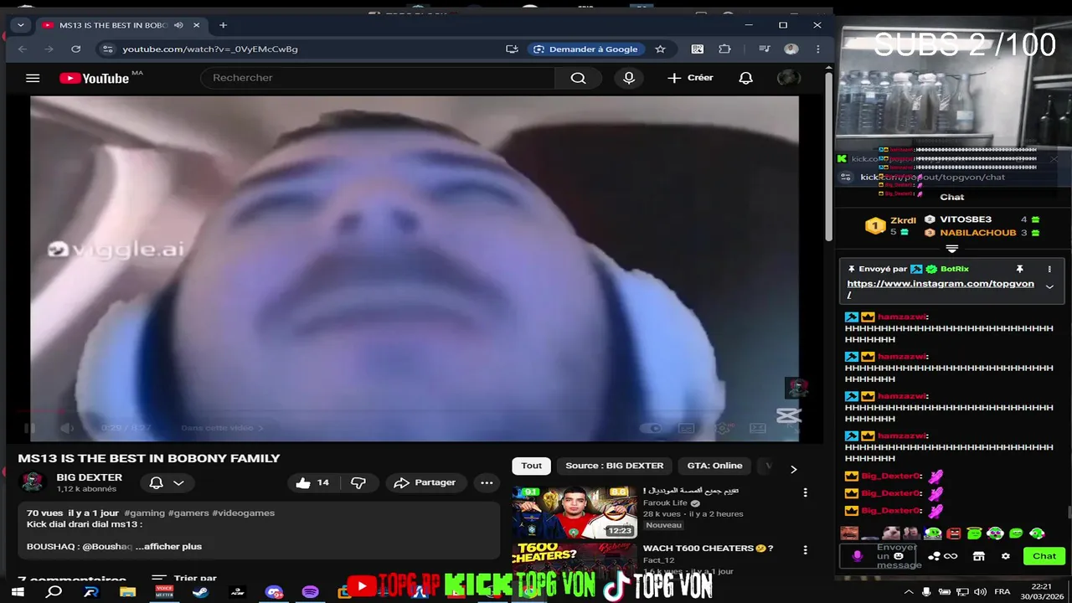Reload the page in Chrome

(76, 49)
